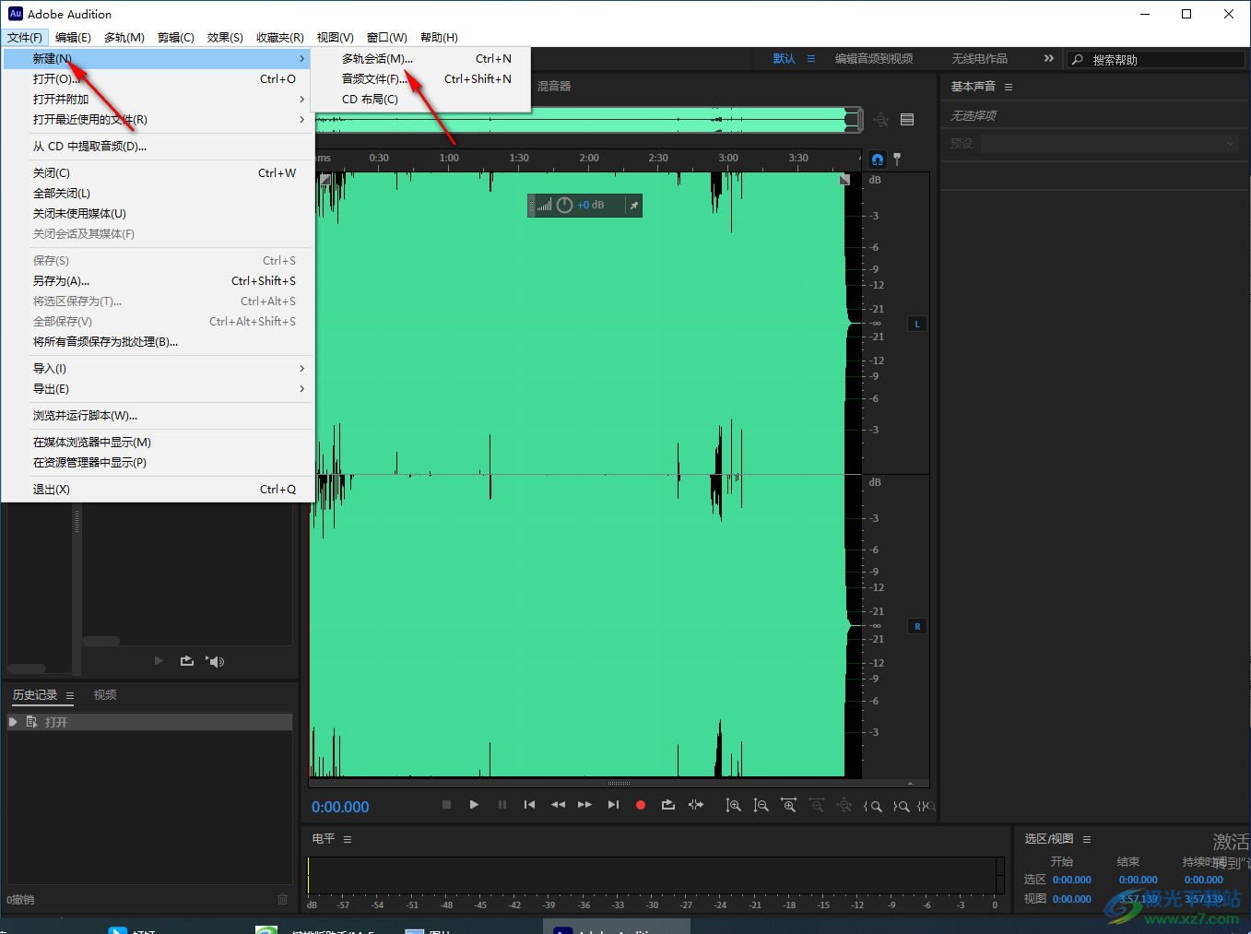Toggle auto-play speaker icon in files panel
The width and height of the screenshot is (1251, 934).
coord(216,661)
